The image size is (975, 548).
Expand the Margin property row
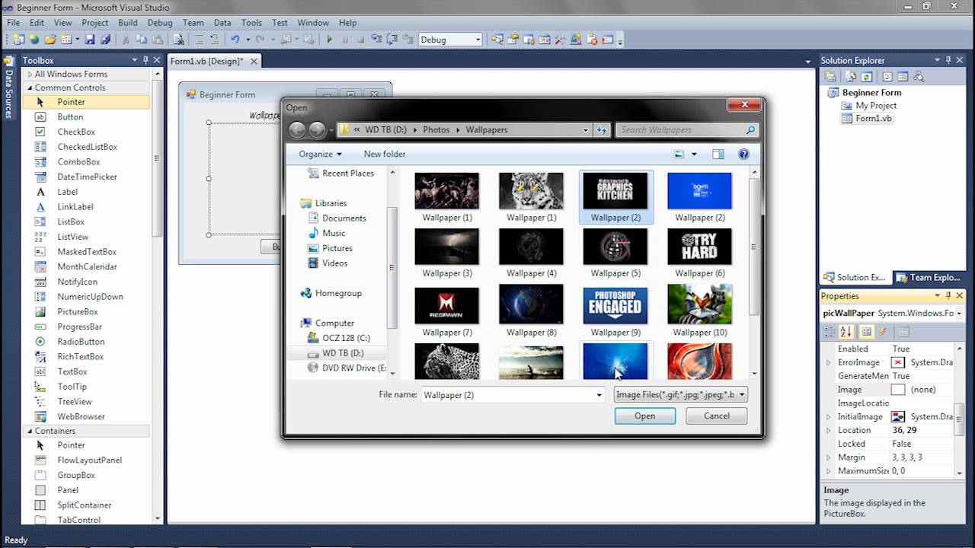[x=829, y=458]
